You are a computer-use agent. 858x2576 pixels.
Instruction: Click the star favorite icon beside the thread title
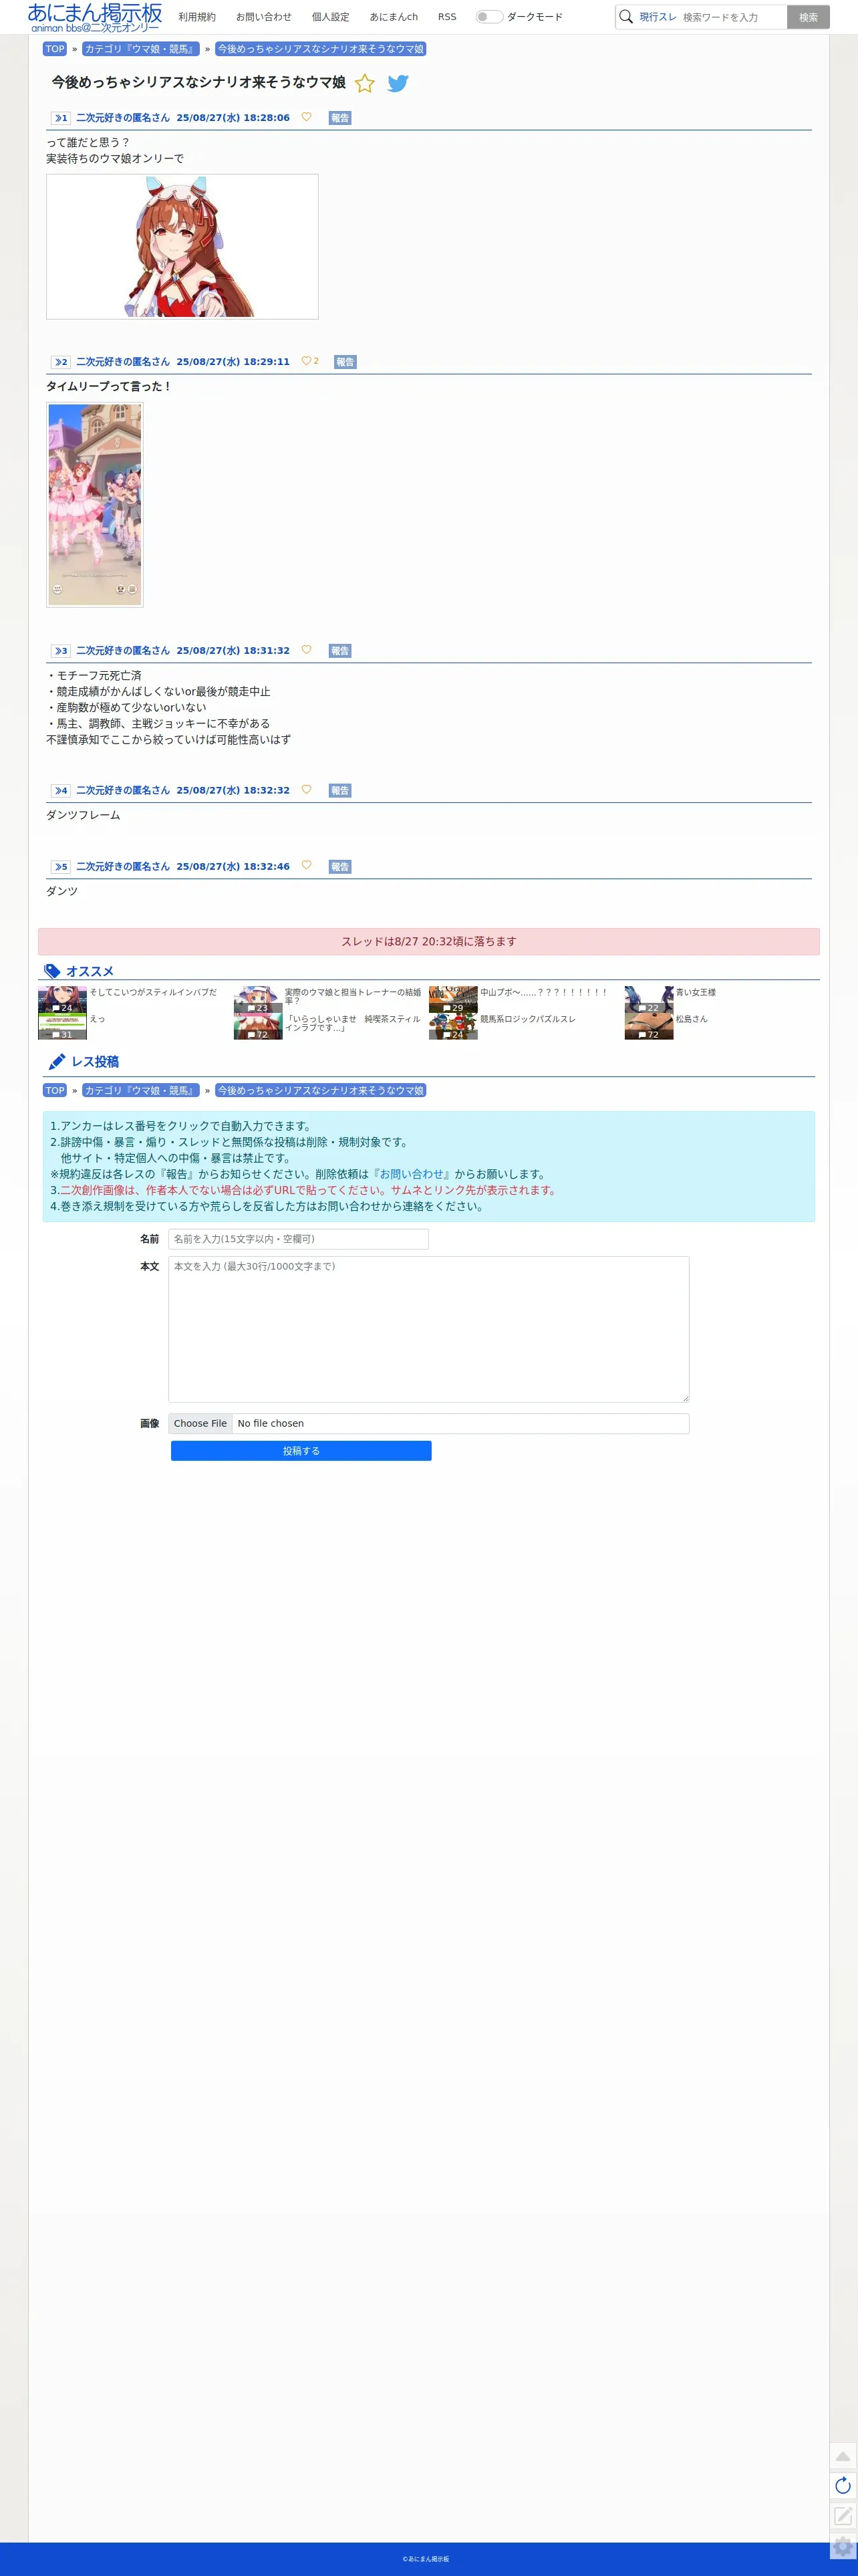[x=365, y=83]
